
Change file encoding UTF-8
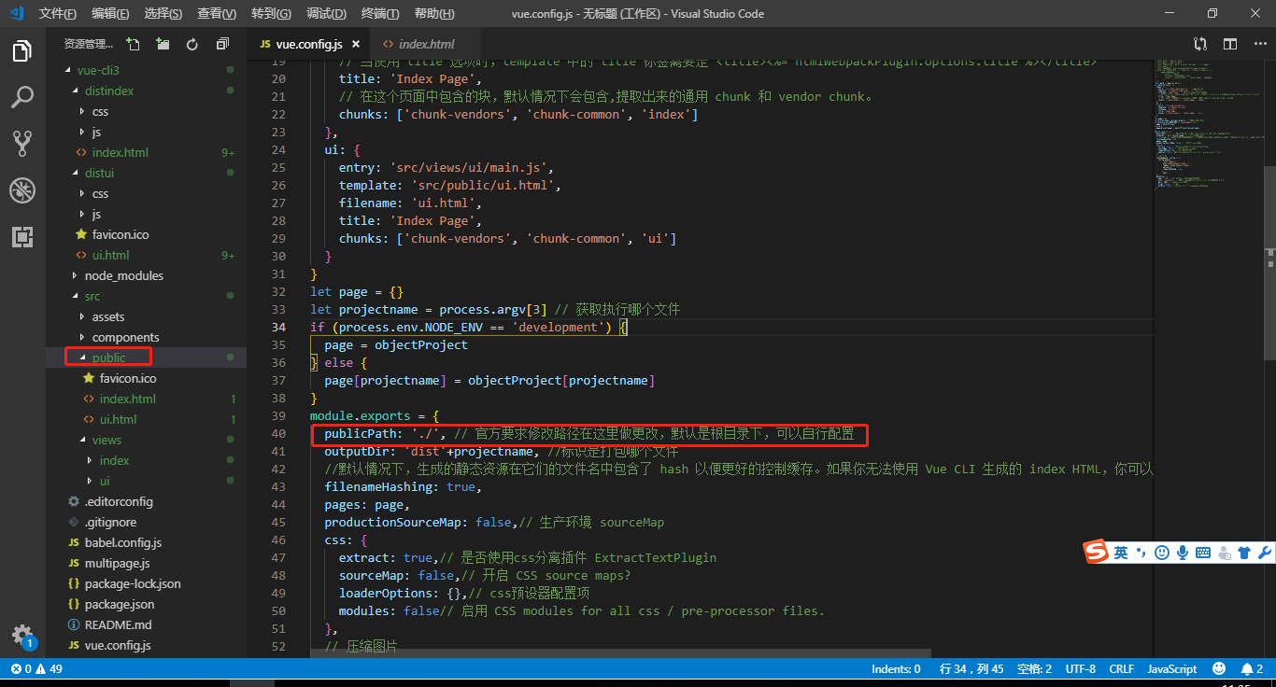[1081, 669]
